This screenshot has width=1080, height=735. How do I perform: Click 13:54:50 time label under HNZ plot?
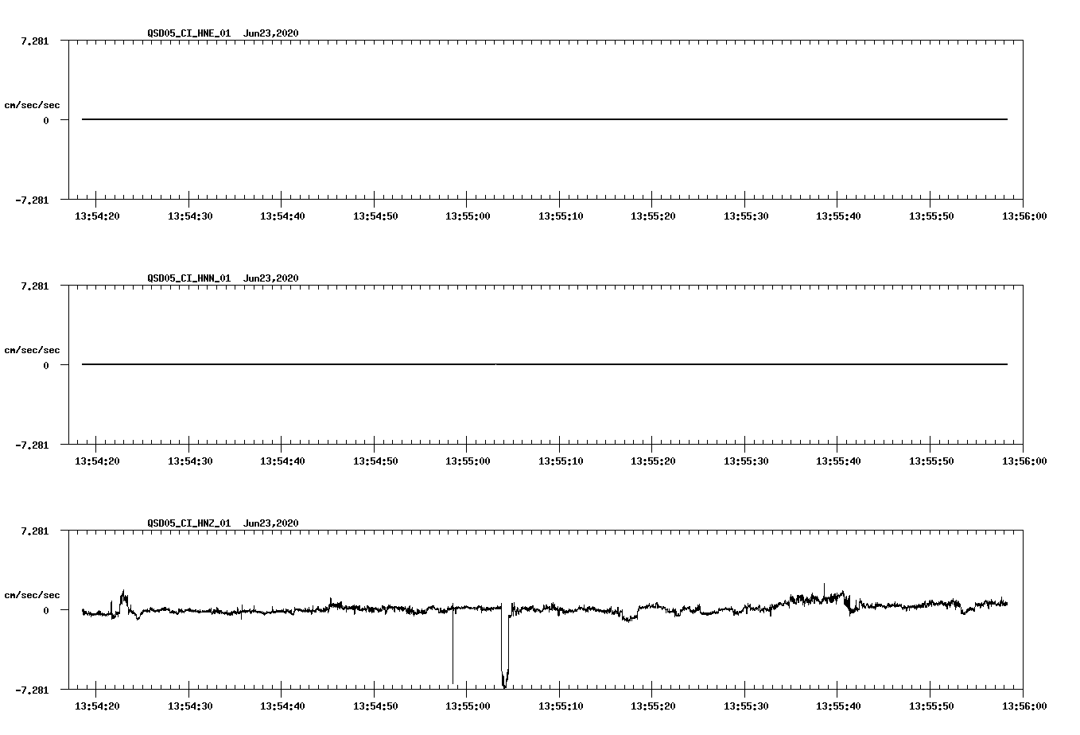(375, 706)
